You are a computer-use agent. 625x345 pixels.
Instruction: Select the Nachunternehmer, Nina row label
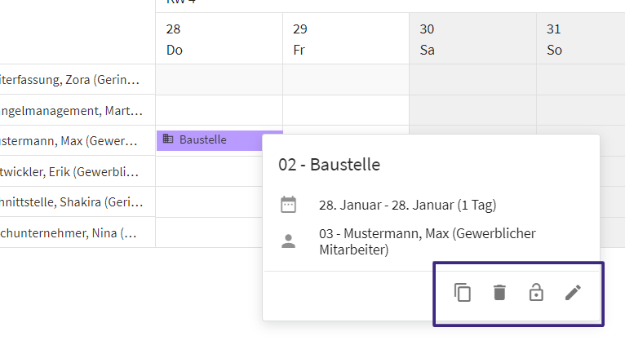click(69, 232)
